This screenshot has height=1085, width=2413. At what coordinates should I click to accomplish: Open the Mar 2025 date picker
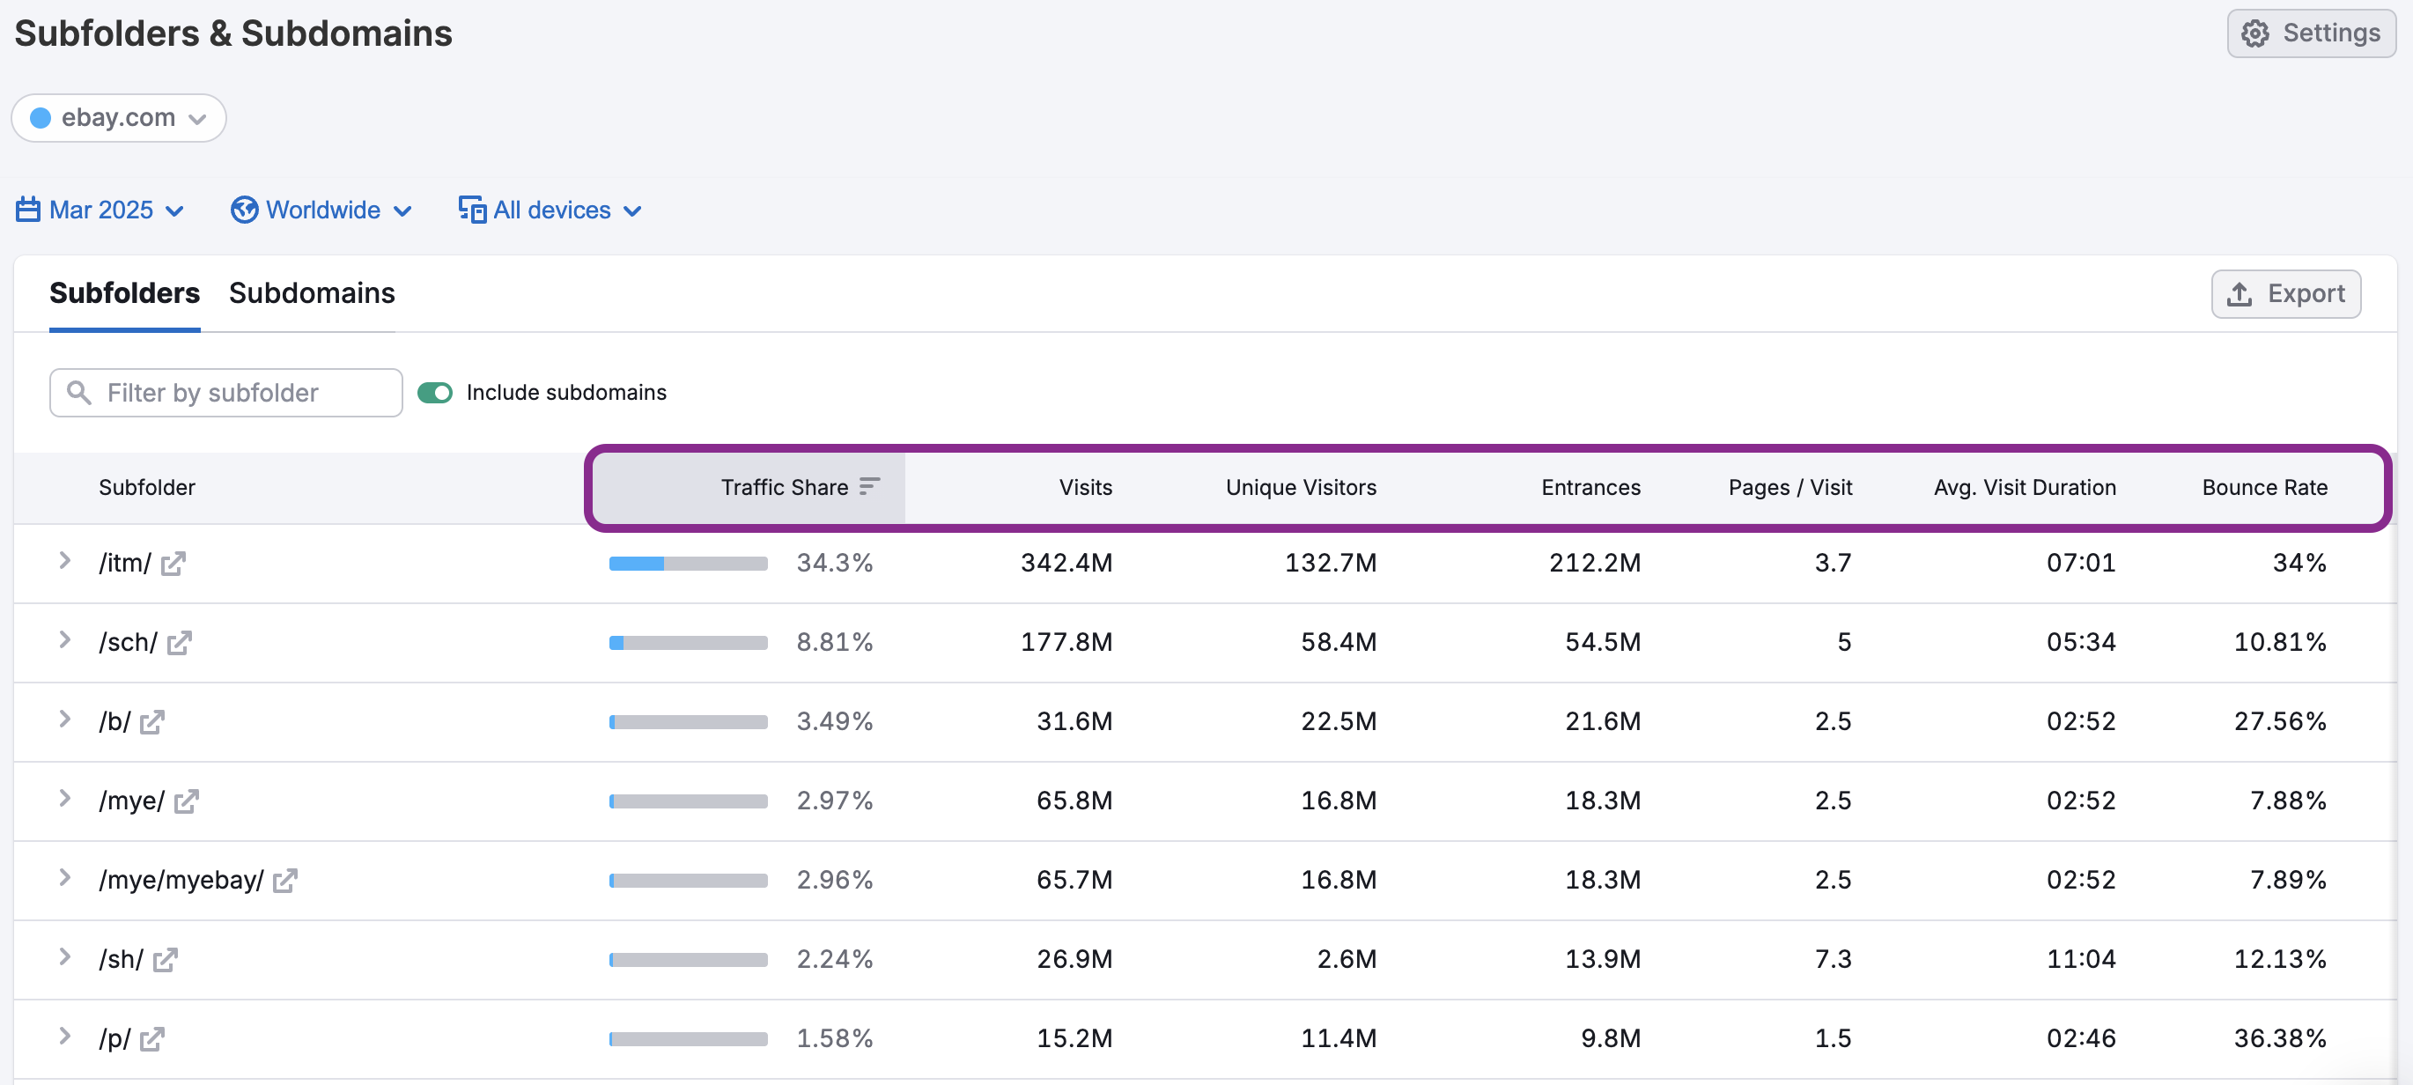(100, 210)
